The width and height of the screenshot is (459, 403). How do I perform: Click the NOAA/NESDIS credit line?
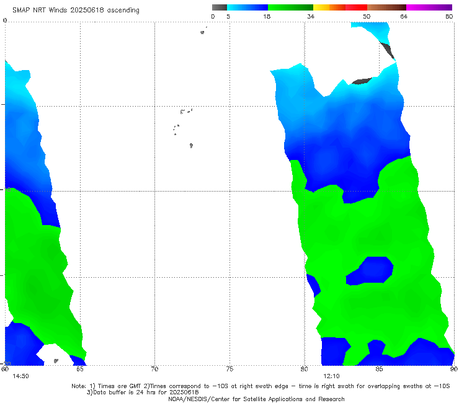pos(256,399)
